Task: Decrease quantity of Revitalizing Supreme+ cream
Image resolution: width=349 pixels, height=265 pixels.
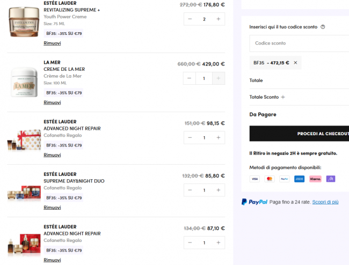Action: tap(190, 19)
